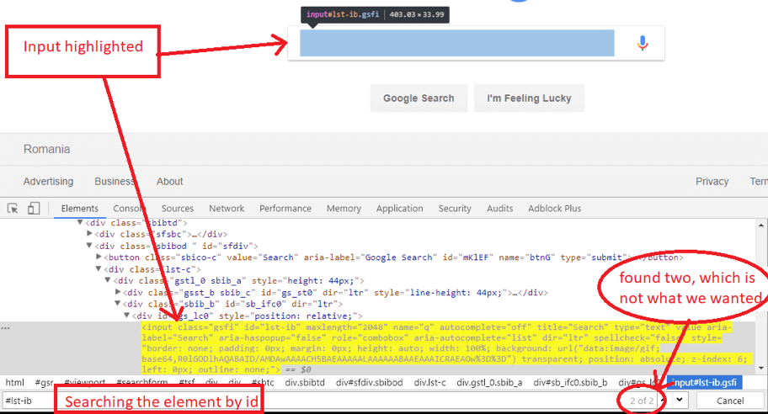Click the Google Search button
This screenshot has width=768, height=414.
pos(419,98)
